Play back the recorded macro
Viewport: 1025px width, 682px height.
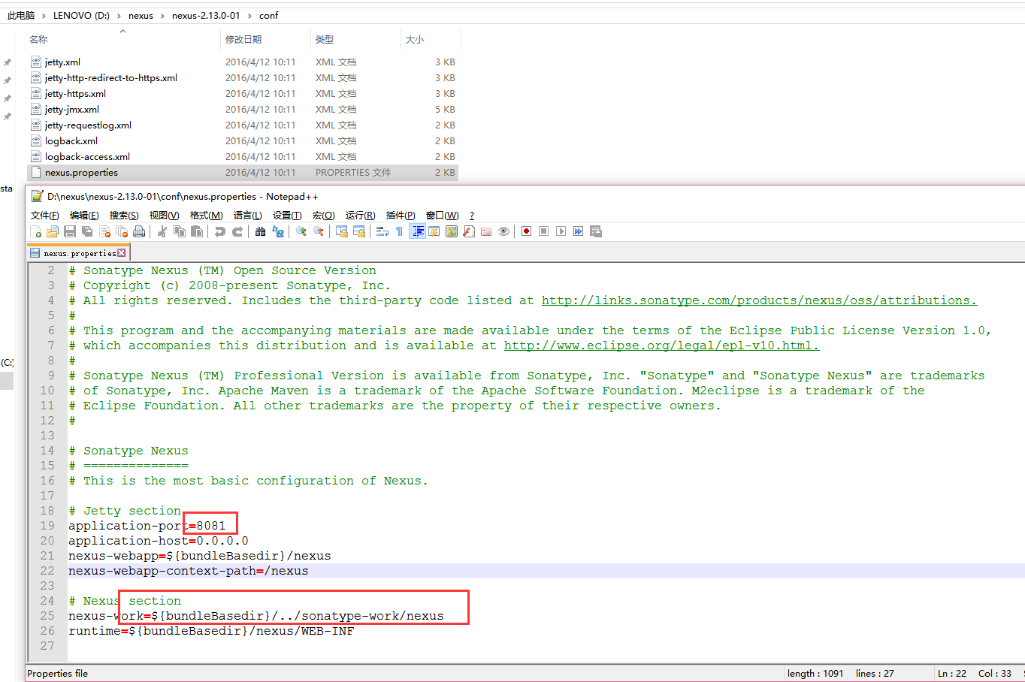tap(561, 231)
